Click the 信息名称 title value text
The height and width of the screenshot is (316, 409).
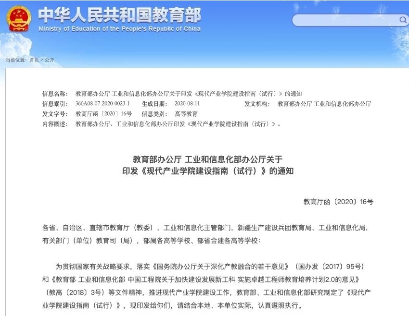click(x=189, y=94)
